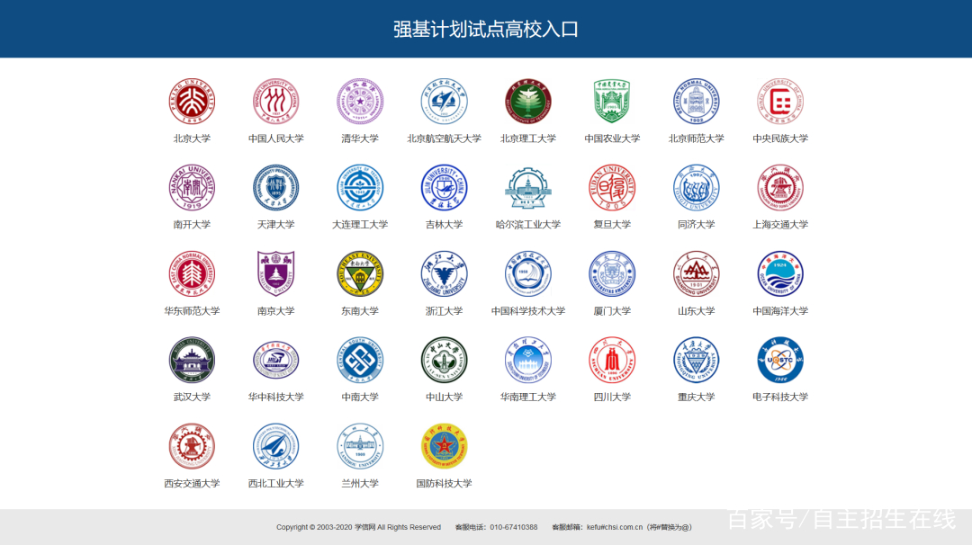Select the Harbin Institute of Technology logo
Screen dimensions: 972x545
(x=528, y=188)
